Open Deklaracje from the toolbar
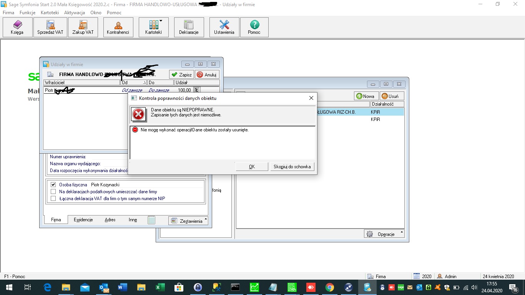This screenshot has width=525, height=295. pos(189,27)
